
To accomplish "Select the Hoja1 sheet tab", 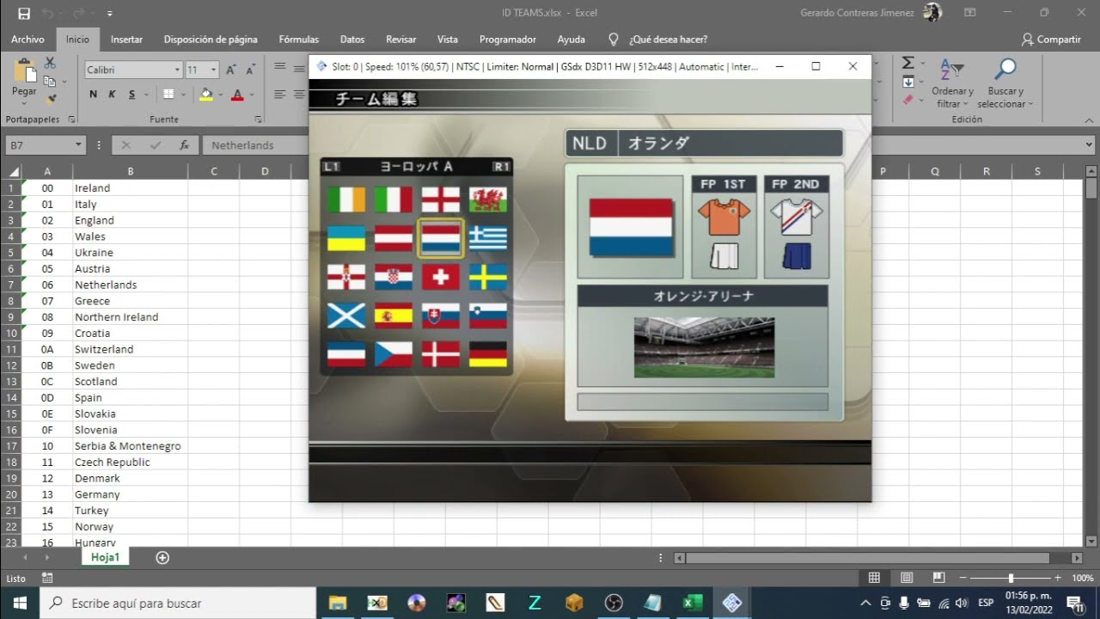I will 105,557.
